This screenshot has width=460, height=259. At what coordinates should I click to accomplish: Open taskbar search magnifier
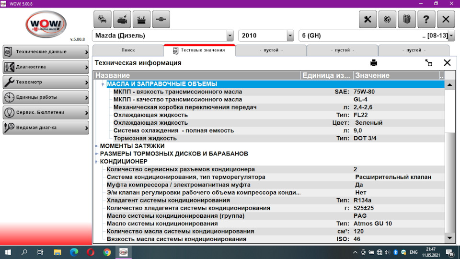(x=24, y=252)
